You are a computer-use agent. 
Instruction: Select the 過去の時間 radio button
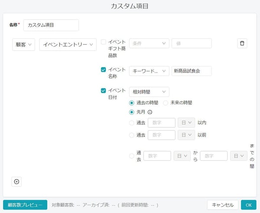pyautogui.click(x=132, y=103)
